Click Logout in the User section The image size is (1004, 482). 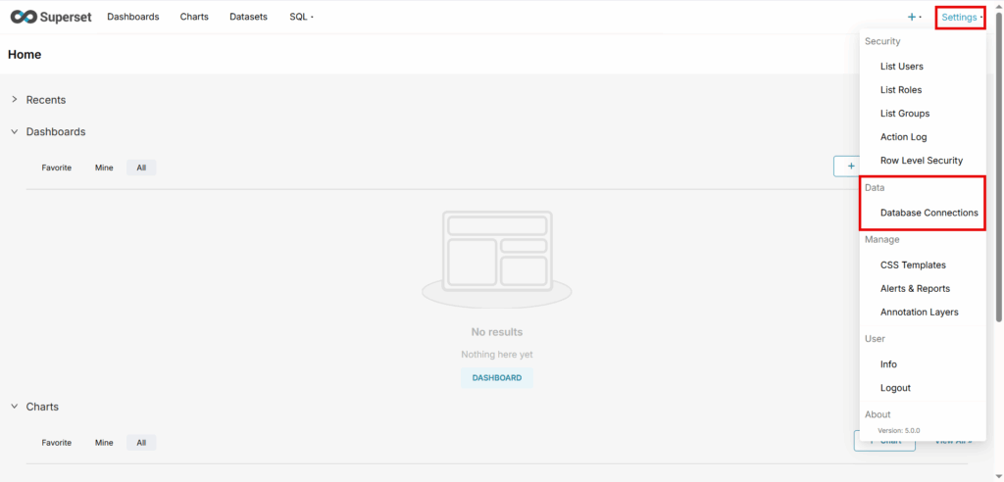(895, 388)
